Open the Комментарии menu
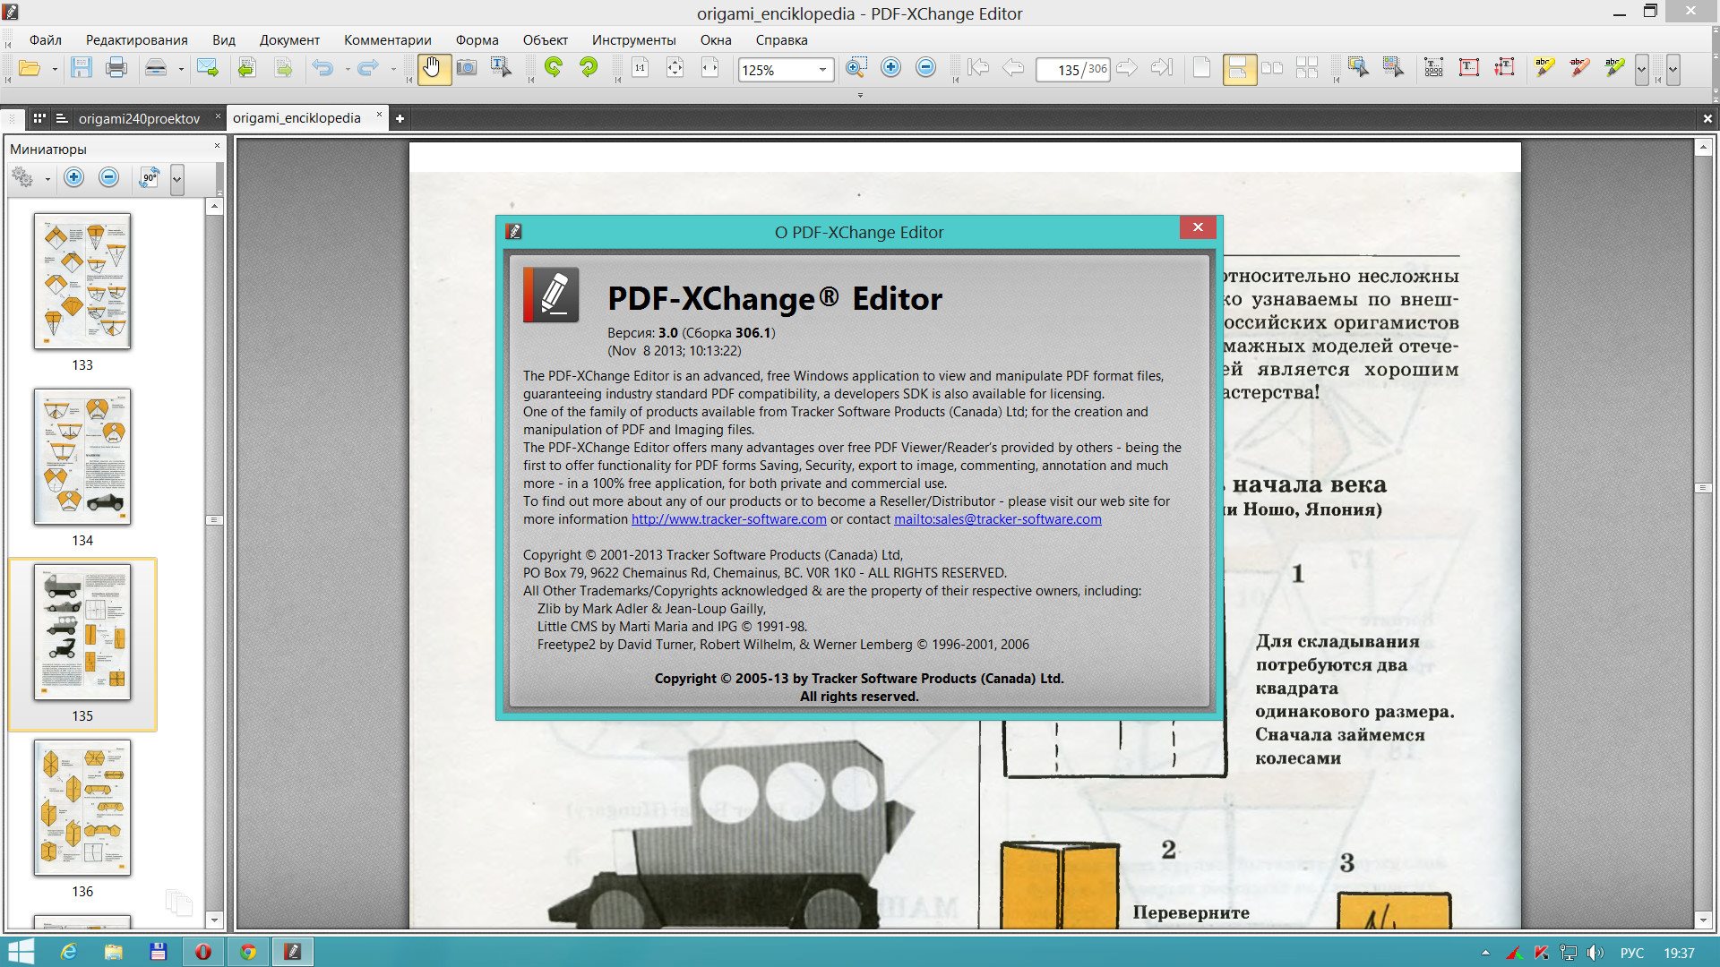1720x967 pixels. [x=388, y=40]
